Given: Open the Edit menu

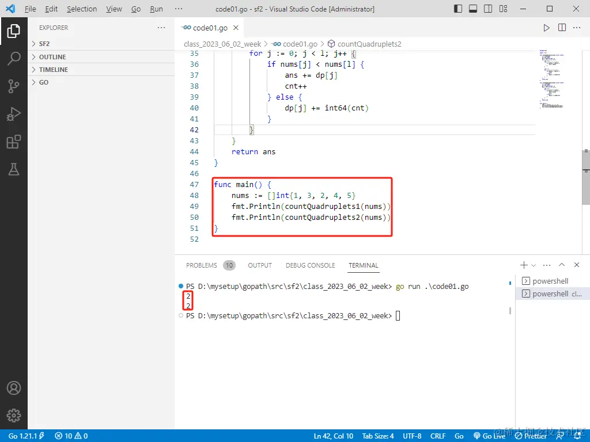Looking at the screenshot, I should pos(51,9).
